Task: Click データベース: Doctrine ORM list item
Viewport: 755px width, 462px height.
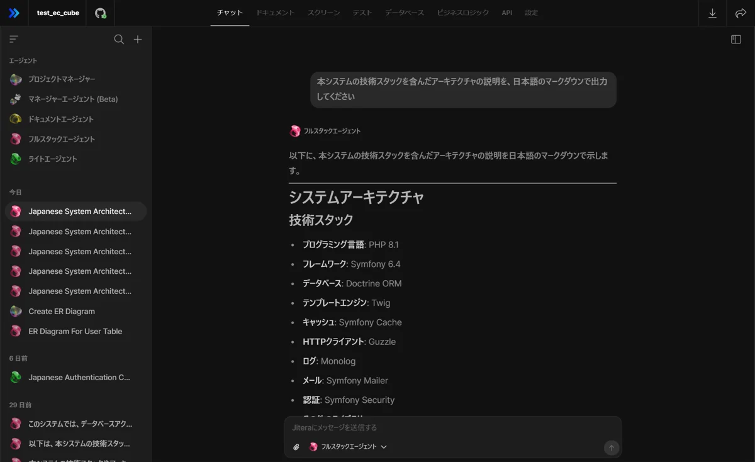Action: point(352,283)
